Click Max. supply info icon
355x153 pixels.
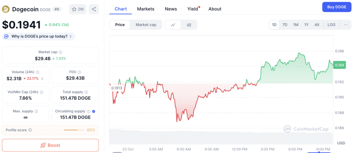(x=36, y=111)
